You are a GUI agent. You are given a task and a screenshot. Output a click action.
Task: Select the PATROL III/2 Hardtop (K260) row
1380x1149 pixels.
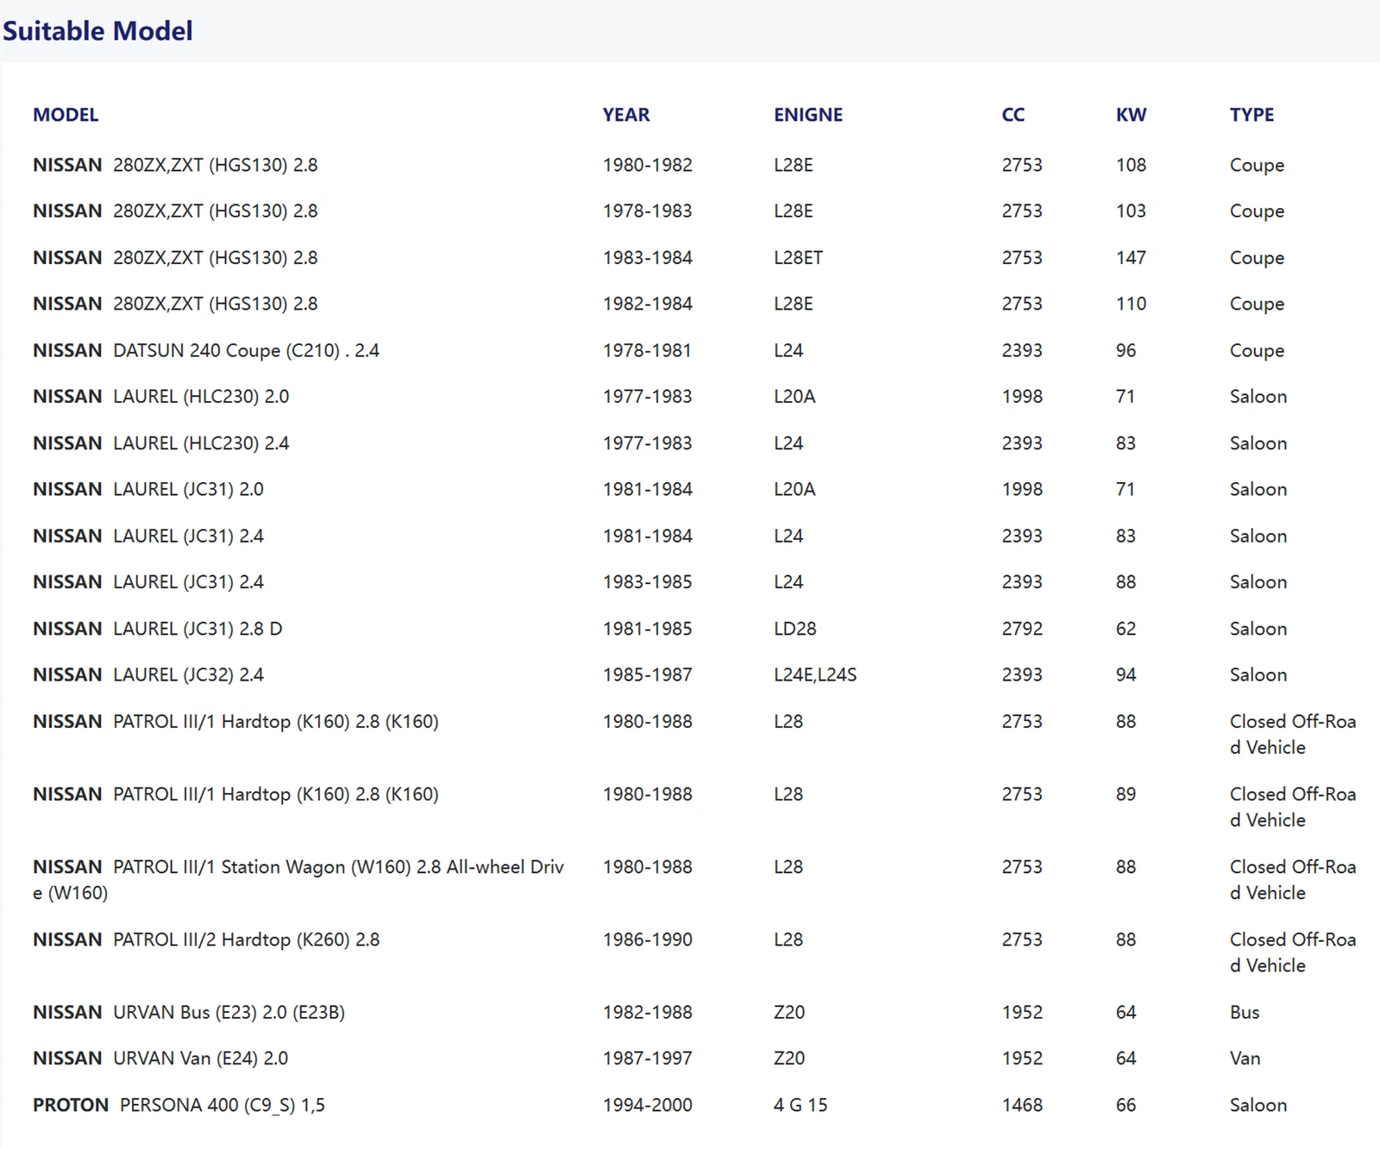[x=205, y=940]
